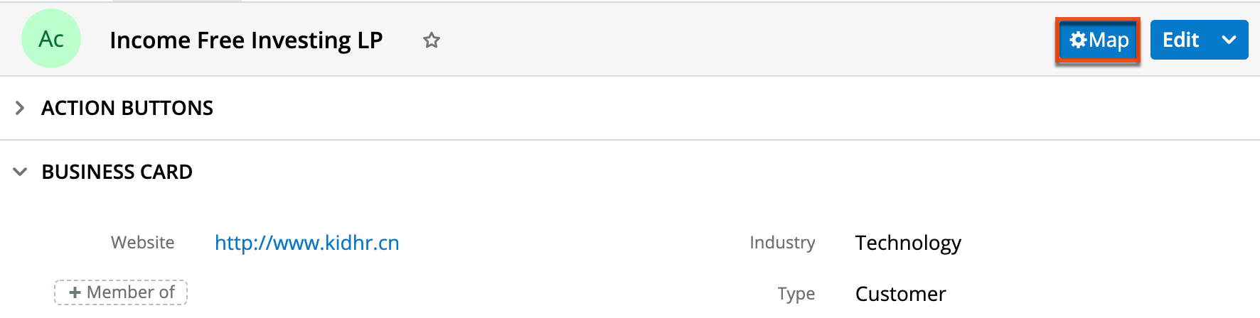
Task: Click the ACTION BUTTONS panel heading
Action: point(127,108)
